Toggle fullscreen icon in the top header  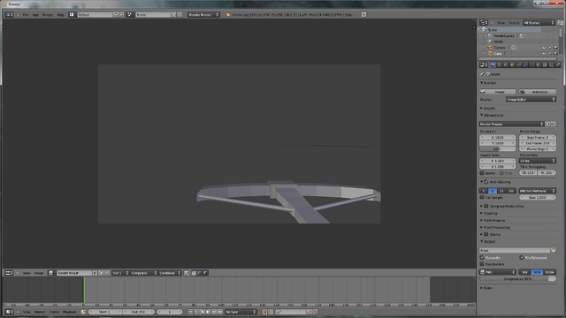click(x=363, y=14)
